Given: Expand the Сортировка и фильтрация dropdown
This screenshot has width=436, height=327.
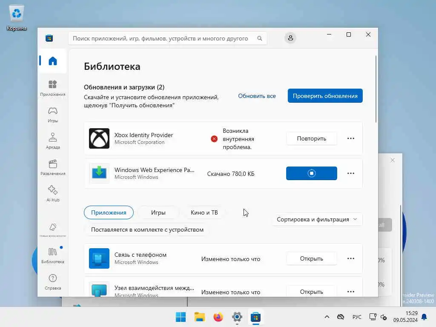Looking at the screenshot, I should 317,219.
